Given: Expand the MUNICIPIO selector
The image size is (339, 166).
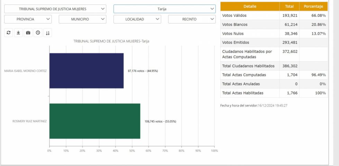Looking at the screenshot, I should tap(83, 19).
